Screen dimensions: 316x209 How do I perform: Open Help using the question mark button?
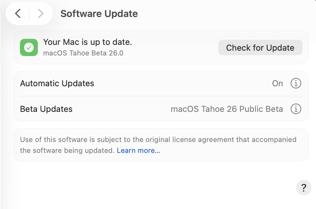(x=303, y=188)
